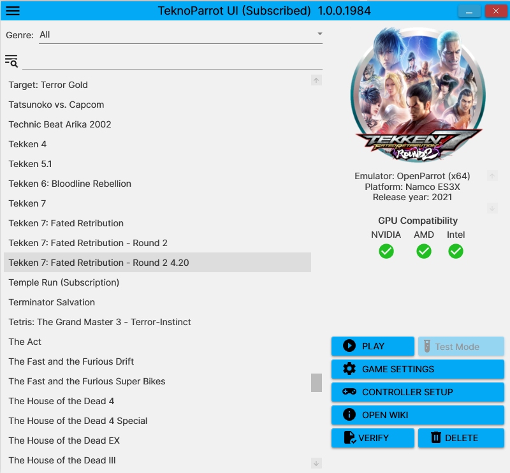510x473 pixels.
Task: Select Tatsunoko vs. Capcom
Action: (157, 105)
